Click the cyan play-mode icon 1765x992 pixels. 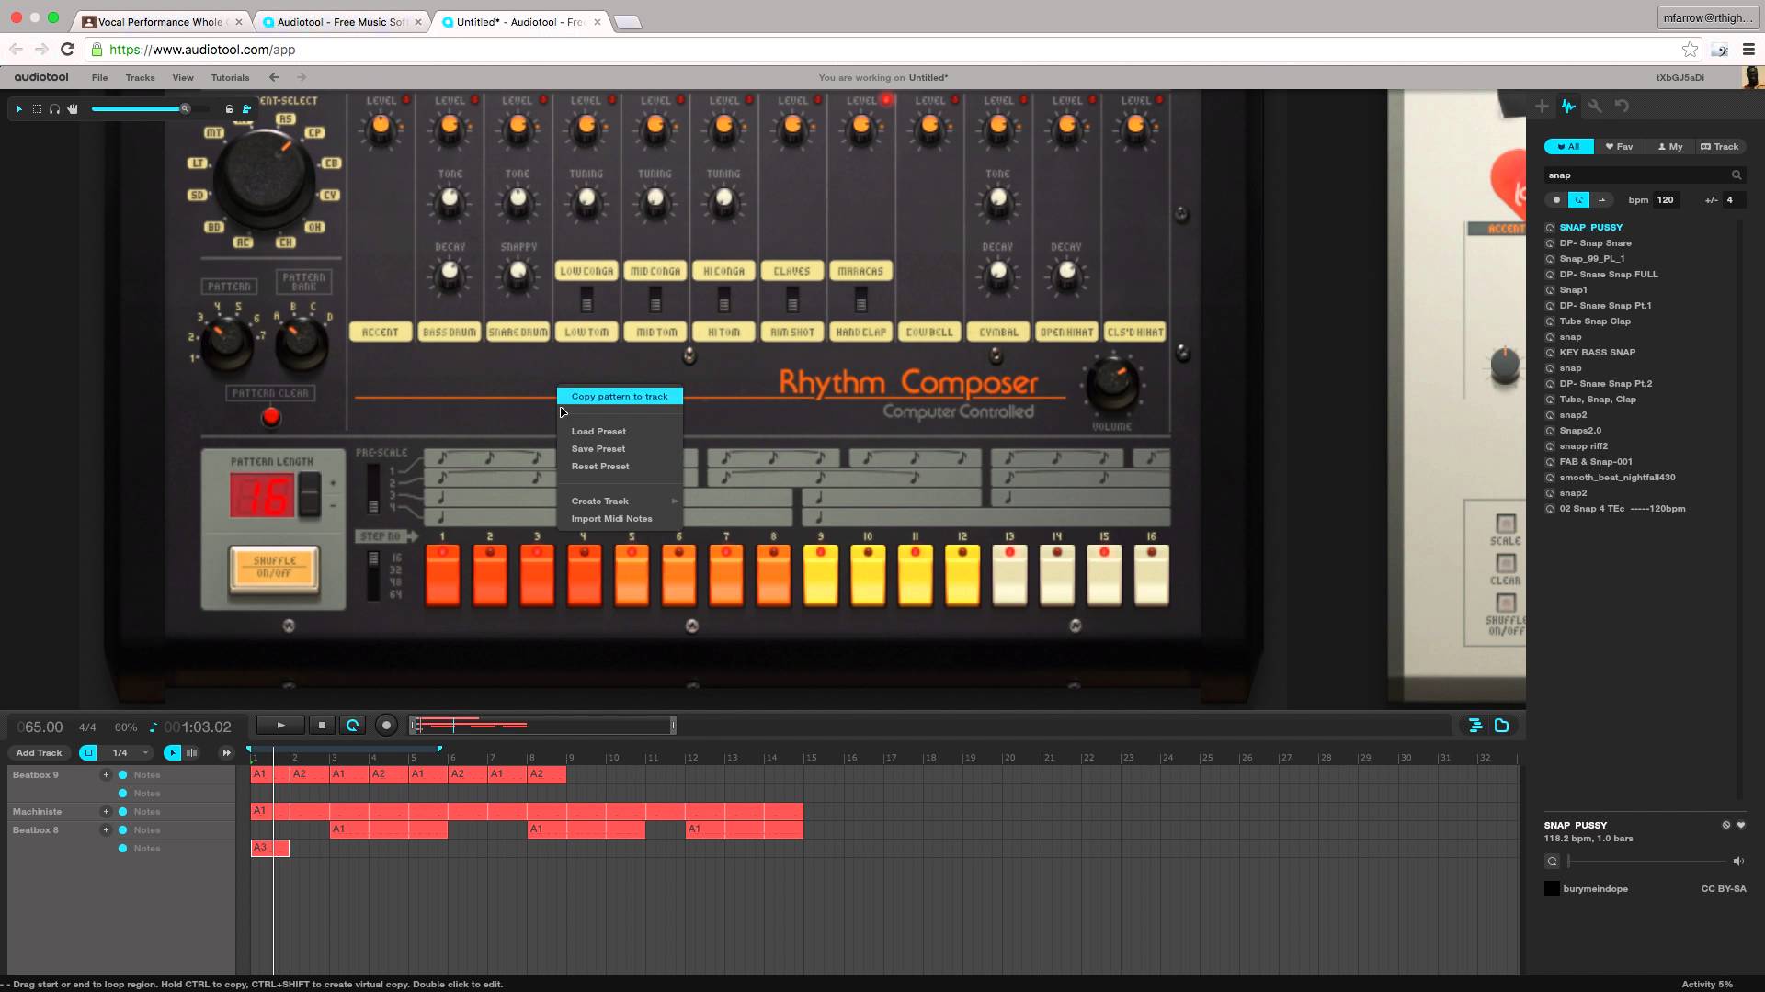172,752
